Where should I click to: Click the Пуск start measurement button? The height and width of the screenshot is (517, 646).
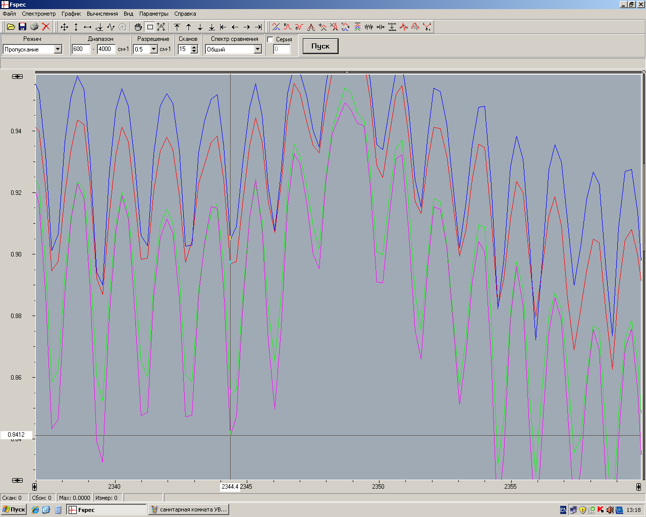point(320,46)
